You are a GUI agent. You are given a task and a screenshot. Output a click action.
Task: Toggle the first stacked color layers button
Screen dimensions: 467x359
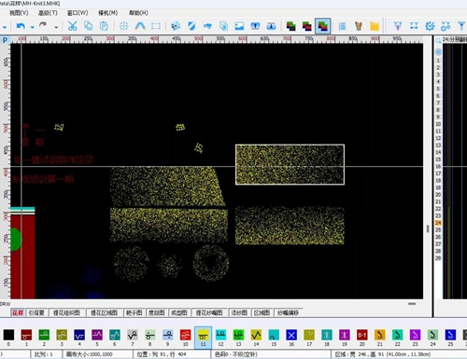tap(290, 26)
